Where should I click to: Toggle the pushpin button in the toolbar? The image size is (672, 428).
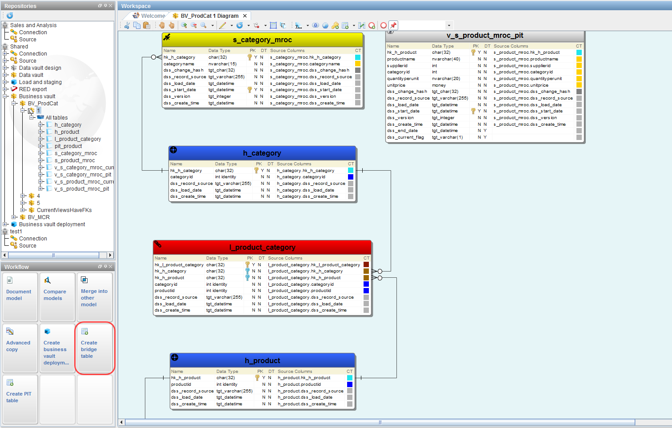click(x=393, y=25)
